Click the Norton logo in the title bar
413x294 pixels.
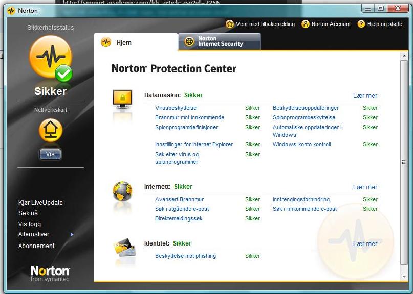point(11,11)
